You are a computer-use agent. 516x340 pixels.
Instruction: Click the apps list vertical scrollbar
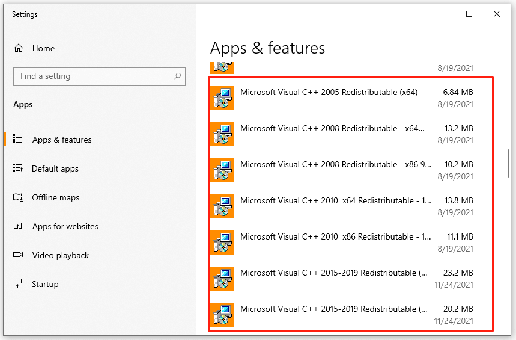pyautogui.click(x=508, y=162)
